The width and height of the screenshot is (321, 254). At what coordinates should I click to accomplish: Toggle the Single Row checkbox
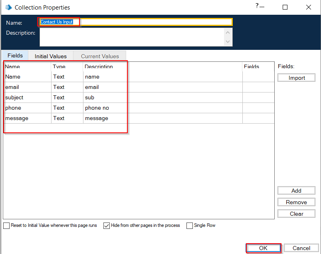[190, 226]
